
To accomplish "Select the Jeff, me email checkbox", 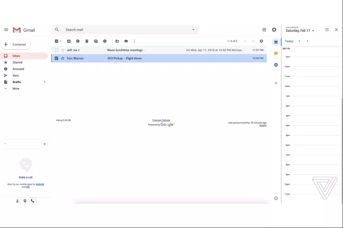I will coord(57,50).
